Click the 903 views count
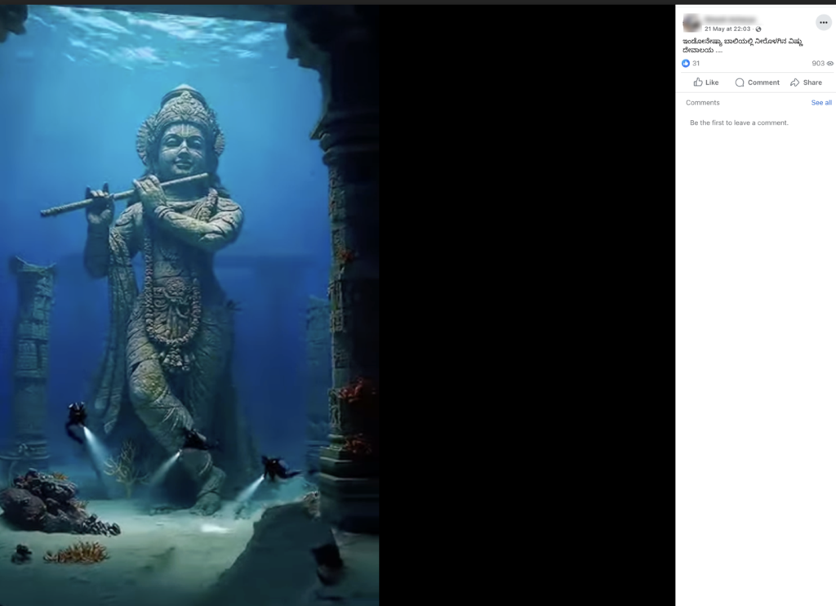Viewport: 836px width, 606px height. pyautogui.click(x=818, y=64)
